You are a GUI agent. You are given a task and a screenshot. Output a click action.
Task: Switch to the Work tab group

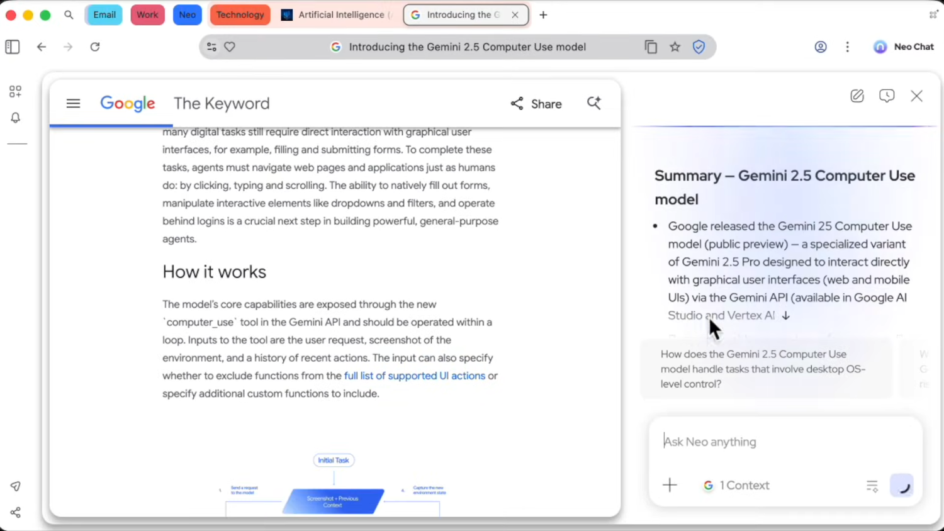pos(147,14)
